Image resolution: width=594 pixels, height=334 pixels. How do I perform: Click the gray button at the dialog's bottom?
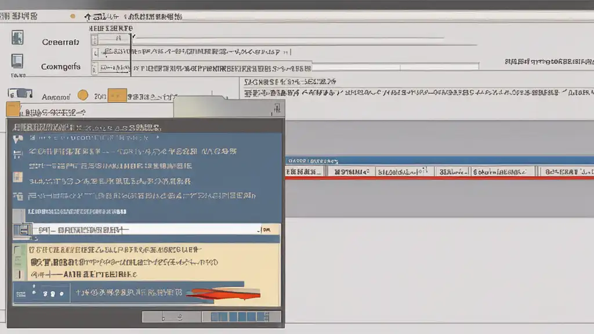172,317
